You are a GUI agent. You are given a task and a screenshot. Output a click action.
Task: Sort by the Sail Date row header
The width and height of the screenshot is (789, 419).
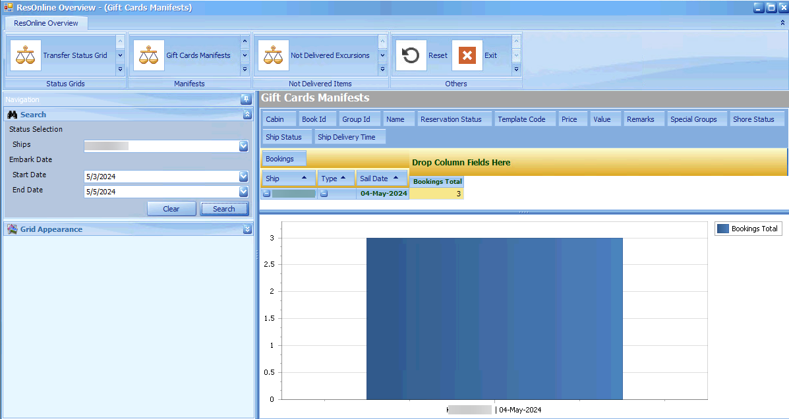click(x=382, y=179)
